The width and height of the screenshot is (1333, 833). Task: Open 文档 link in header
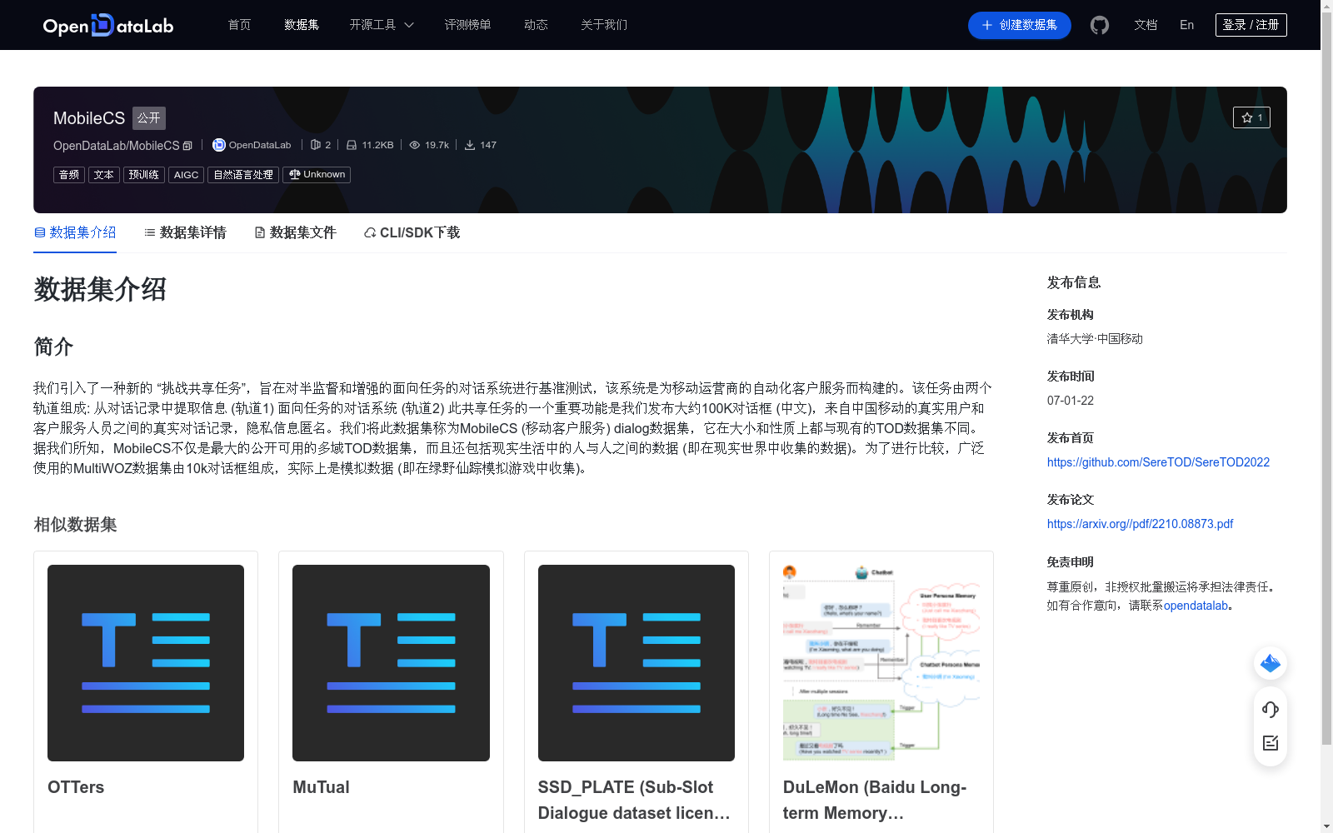click(x=1146, y=25)
